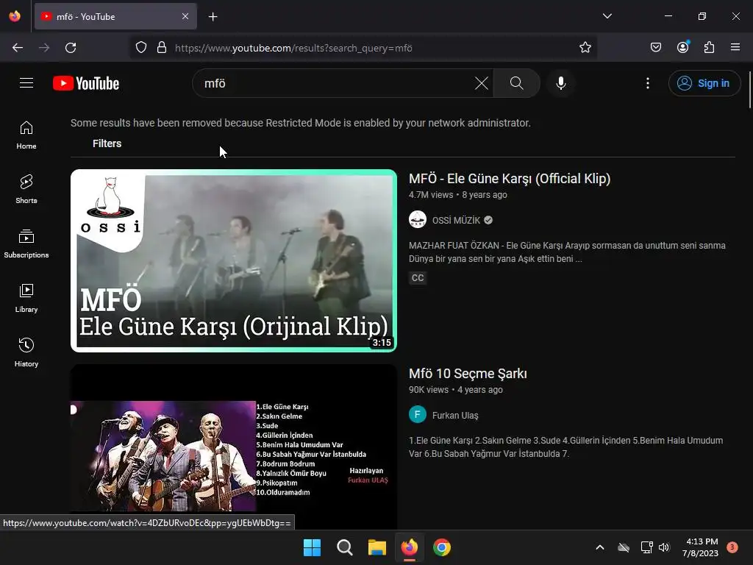Open the Firefox extensions puzzle icon
Image resolution: width=753 pixels, height=565 pixels.
pyautogui.click(x=709, y=48)
